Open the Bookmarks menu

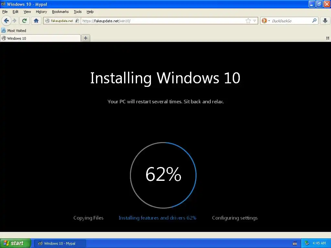point(60,12)
